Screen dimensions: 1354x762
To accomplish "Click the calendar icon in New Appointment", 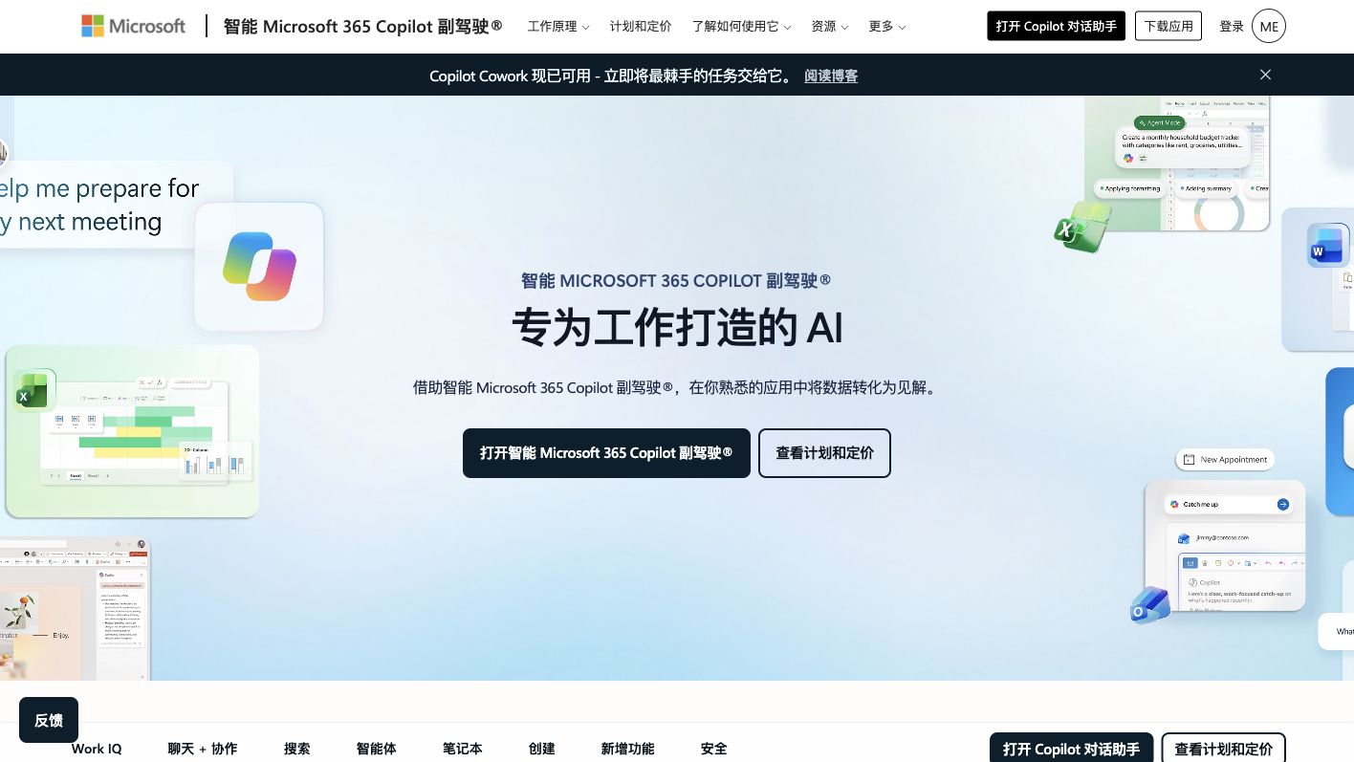I will [1189, 460].
